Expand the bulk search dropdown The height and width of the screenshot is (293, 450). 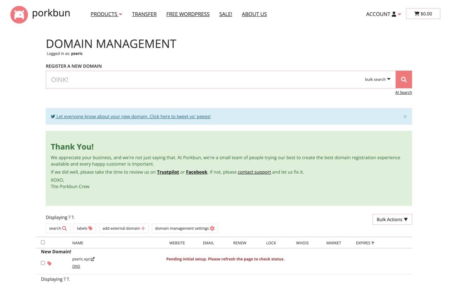(378, 79)
